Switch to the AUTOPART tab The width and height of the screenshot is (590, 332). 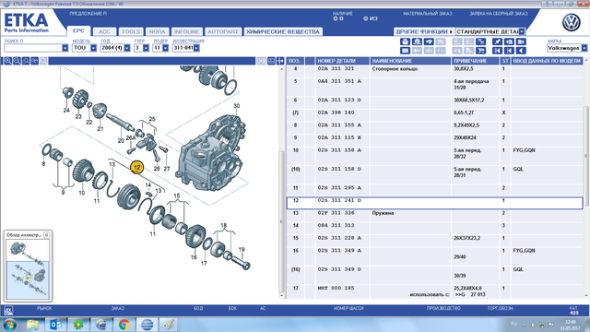pos(223,31)
